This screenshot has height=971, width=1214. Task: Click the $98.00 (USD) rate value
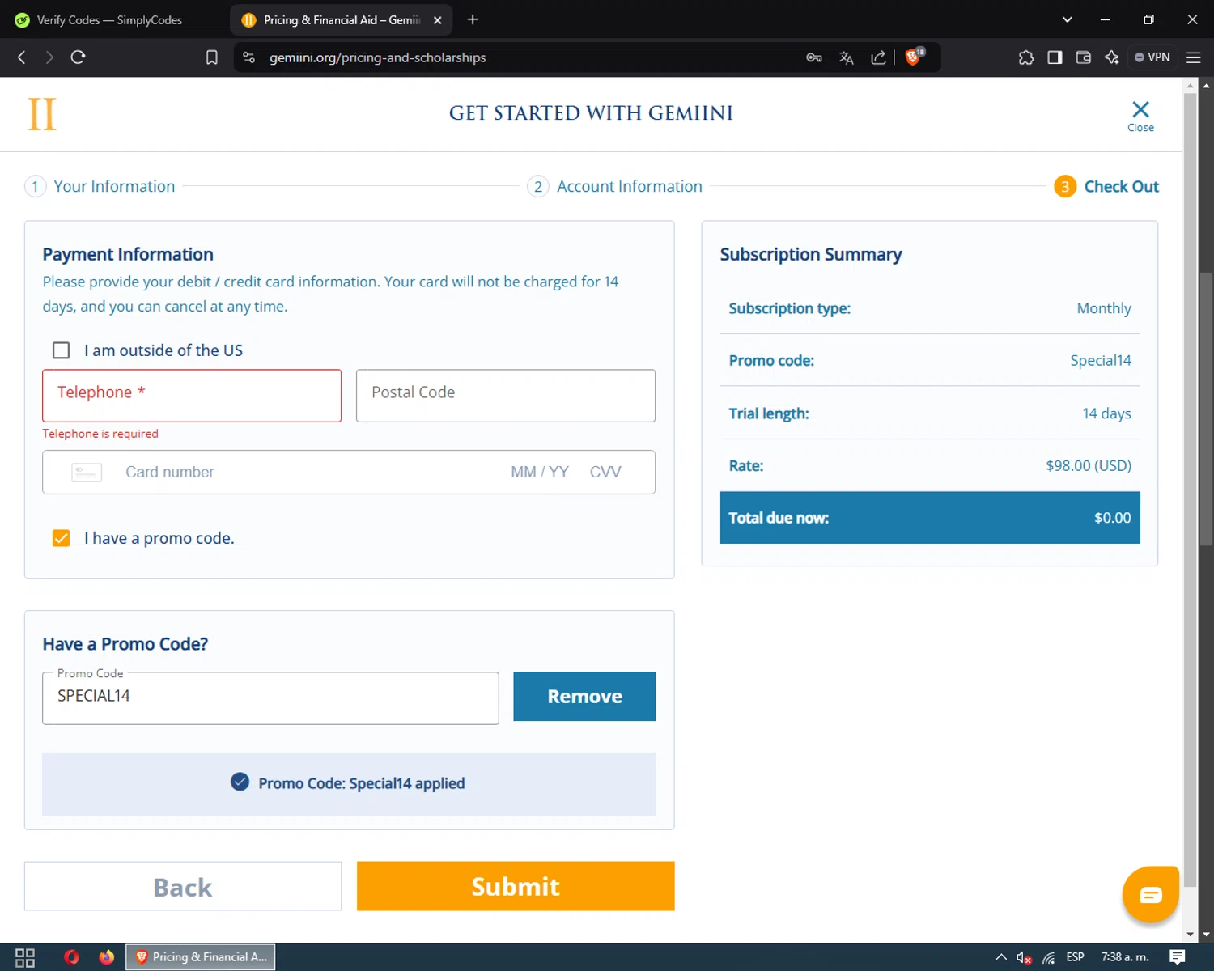(1089, 466)
